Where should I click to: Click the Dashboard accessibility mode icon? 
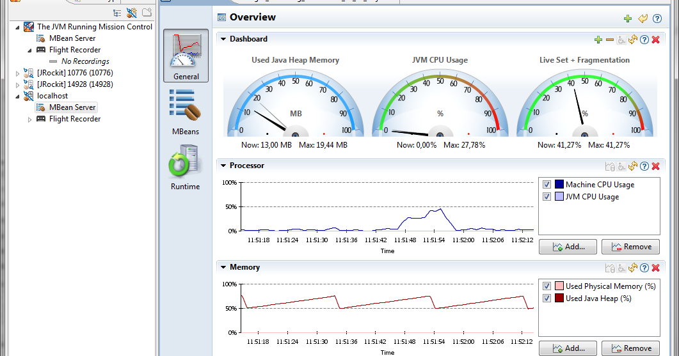coord(621,40)
